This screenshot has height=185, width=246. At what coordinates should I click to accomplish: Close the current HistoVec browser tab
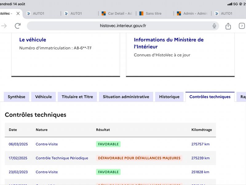pos(18,14)
